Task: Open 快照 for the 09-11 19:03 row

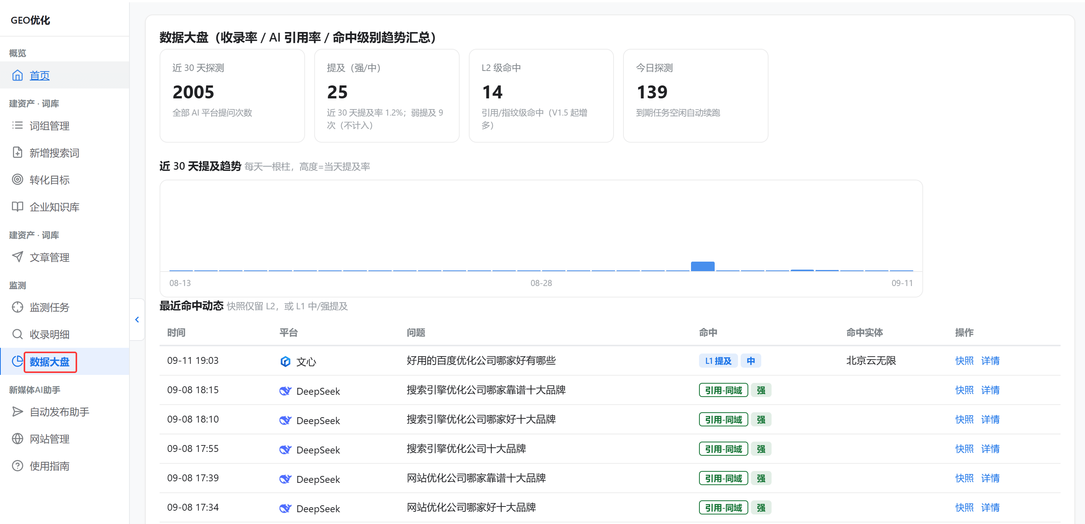Action: pyautogui.click(x=964, y=361)
